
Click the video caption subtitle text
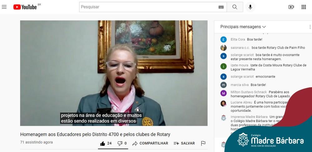point(101,118)
